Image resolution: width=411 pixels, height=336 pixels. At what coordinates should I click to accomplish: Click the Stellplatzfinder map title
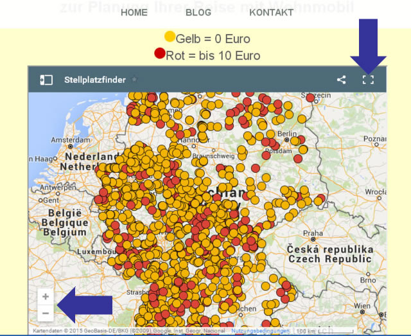95,80
